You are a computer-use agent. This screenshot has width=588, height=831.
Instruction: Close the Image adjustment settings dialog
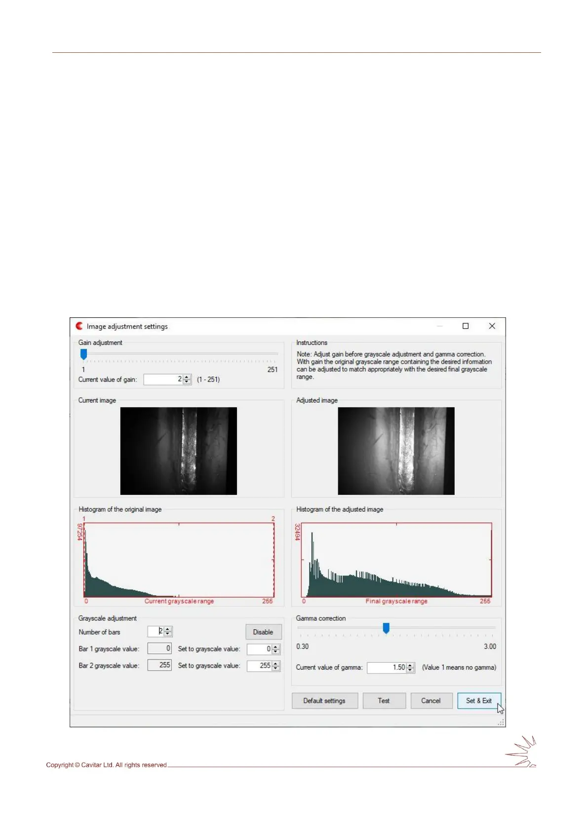point(492,326)
